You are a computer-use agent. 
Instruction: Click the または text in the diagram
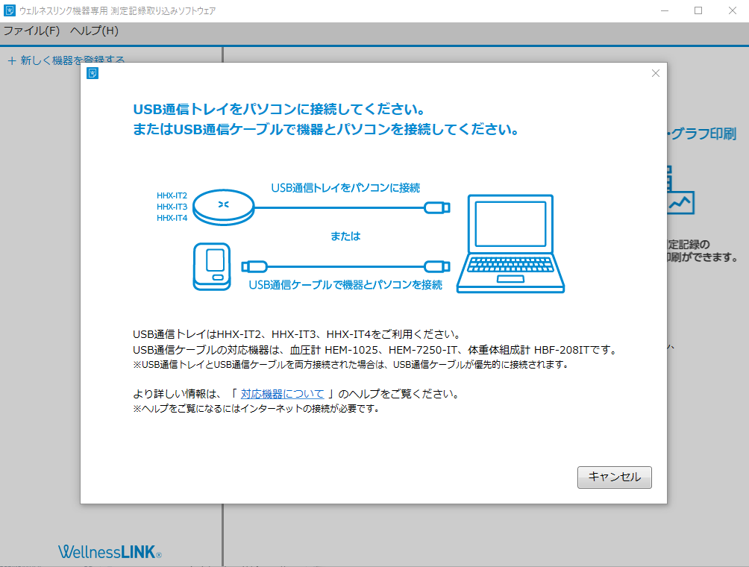tap(345, 236)
